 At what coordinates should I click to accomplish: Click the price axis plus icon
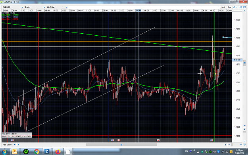[x=244, y=129]
